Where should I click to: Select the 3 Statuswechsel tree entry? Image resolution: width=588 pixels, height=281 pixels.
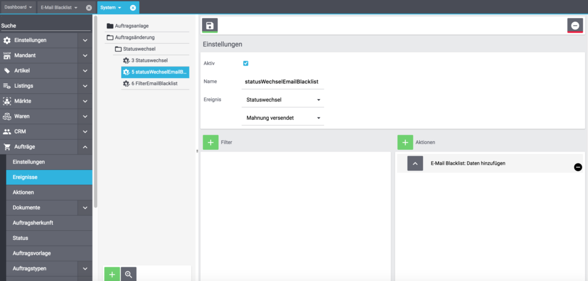[155, 60]
